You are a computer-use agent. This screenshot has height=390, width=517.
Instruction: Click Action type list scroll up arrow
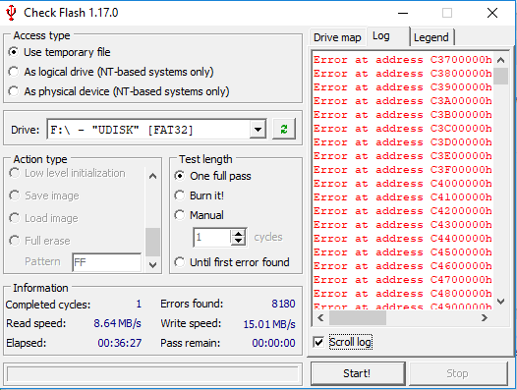click(152, 176)
